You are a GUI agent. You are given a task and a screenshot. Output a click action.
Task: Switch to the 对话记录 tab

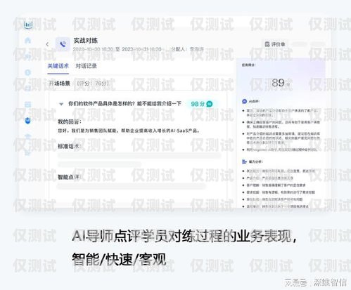(x=86, y=66)
